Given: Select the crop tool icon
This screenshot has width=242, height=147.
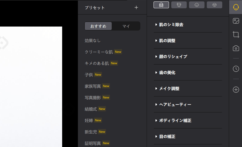Looking at the screenshot, I should pos(236,35).
